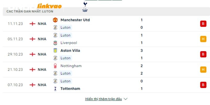Click red B badge for Tottenham match
This screenshot has width=210, height=105.
coord(203,85)
